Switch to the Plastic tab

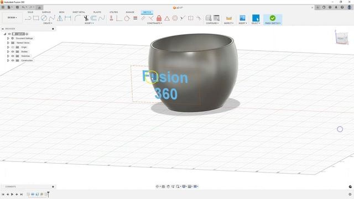[x=97, y=12]
